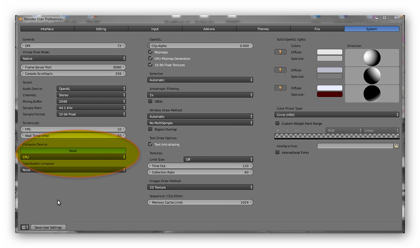The width and height of the screenshot is (420, 248).
Task: Open the Sample Format 32-bit Float dropdown
Action: [91, 114]
